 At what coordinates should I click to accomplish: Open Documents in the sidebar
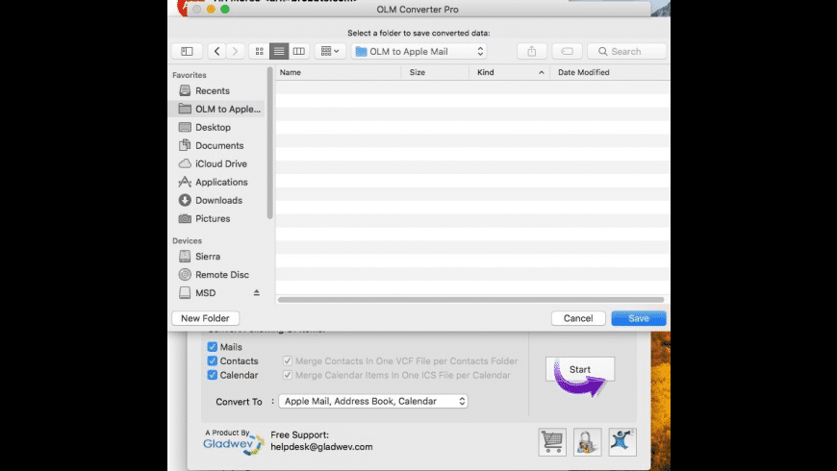tap(218, 145)
